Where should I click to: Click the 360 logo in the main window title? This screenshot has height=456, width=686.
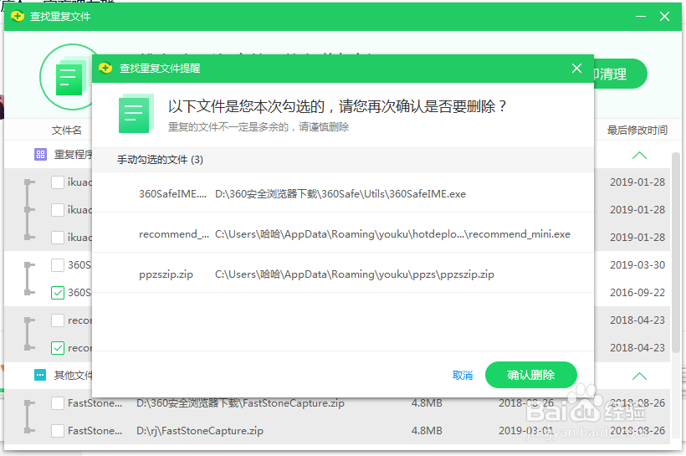point(18,17)
